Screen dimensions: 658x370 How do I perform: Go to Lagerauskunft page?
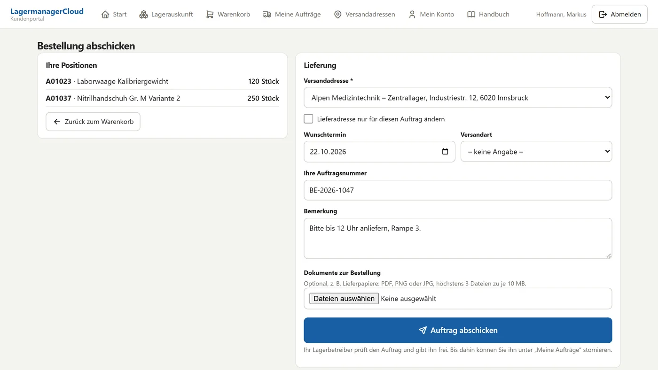click(x=166, y=15)
